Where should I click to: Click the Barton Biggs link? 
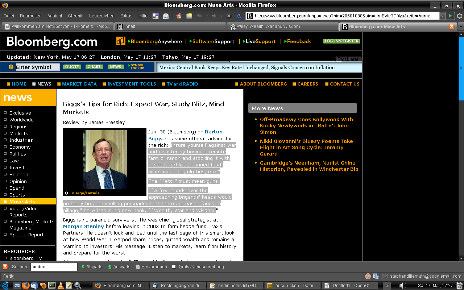click(x=185, y=135)
